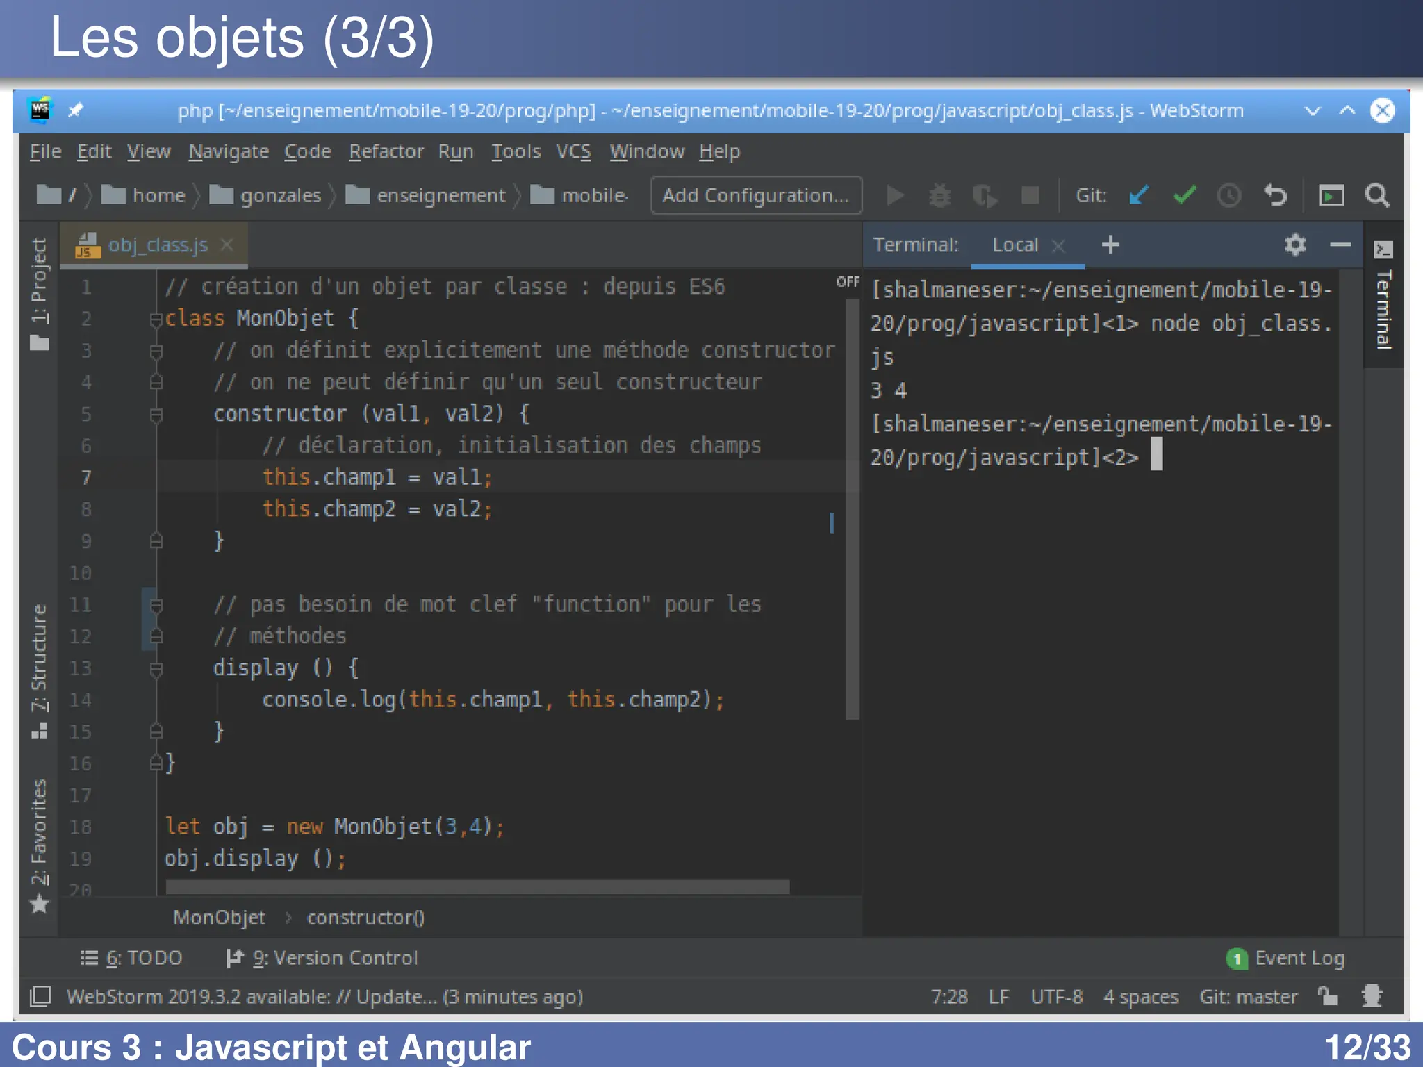Click the WebStorm 2019.3.2 update message
Viewport: 1423px width, 1067px height.
pos(324,997)
